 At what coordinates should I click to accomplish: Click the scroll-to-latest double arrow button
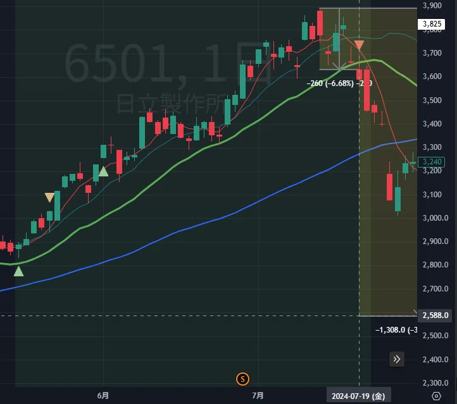(x=397, y=359)
